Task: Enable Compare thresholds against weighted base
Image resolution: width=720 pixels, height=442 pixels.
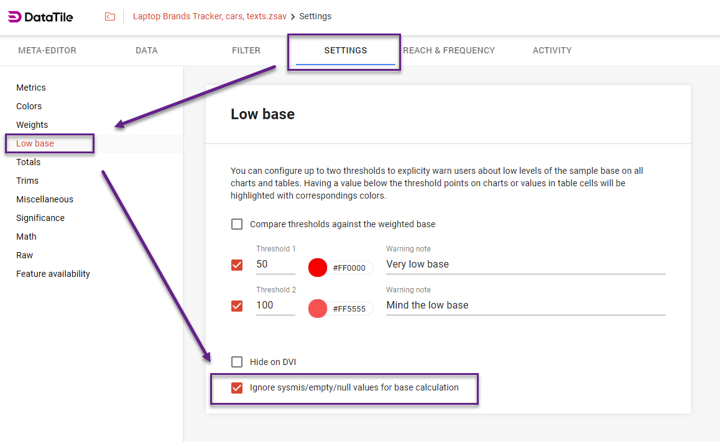Action: 237,224
